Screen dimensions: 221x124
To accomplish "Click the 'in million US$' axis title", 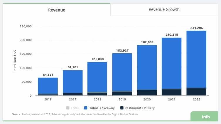I will tap(15, 61).
